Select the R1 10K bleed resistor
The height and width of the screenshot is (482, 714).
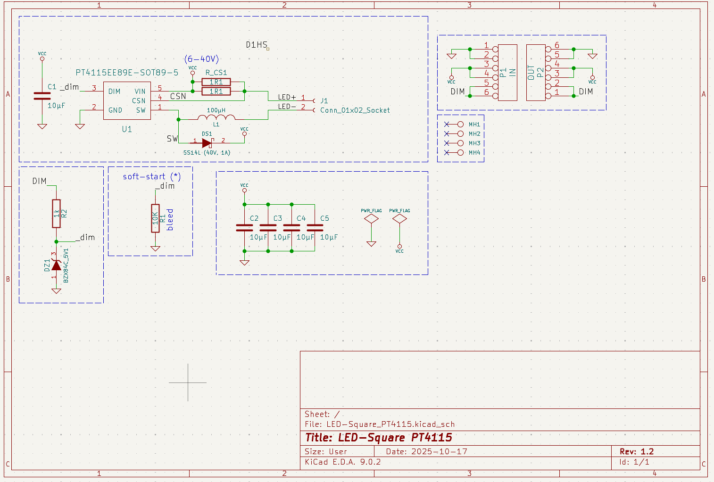pyautogui.click(x=155, y=218)
